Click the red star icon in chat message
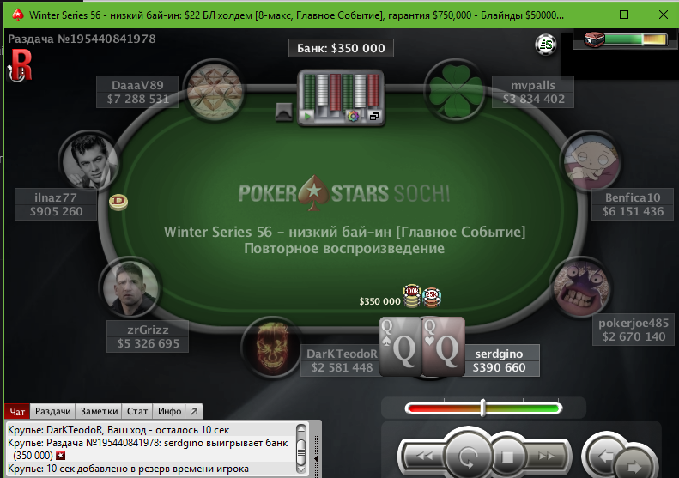Viewport: 679px width, 478px height. click(x=61, y=455)
